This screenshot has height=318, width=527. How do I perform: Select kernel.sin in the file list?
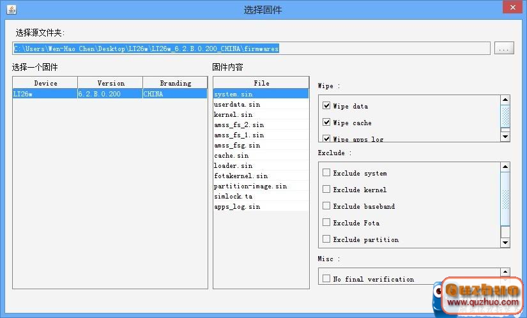click(261, 114)
